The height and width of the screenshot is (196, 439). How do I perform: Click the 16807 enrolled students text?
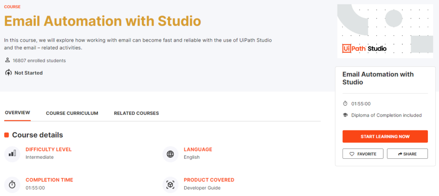(x=39, y=60)
